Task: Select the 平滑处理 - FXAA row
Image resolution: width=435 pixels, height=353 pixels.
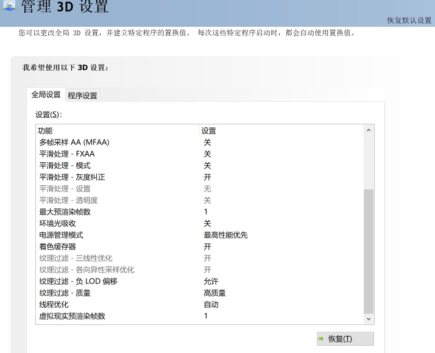Action: coord(200,154)
